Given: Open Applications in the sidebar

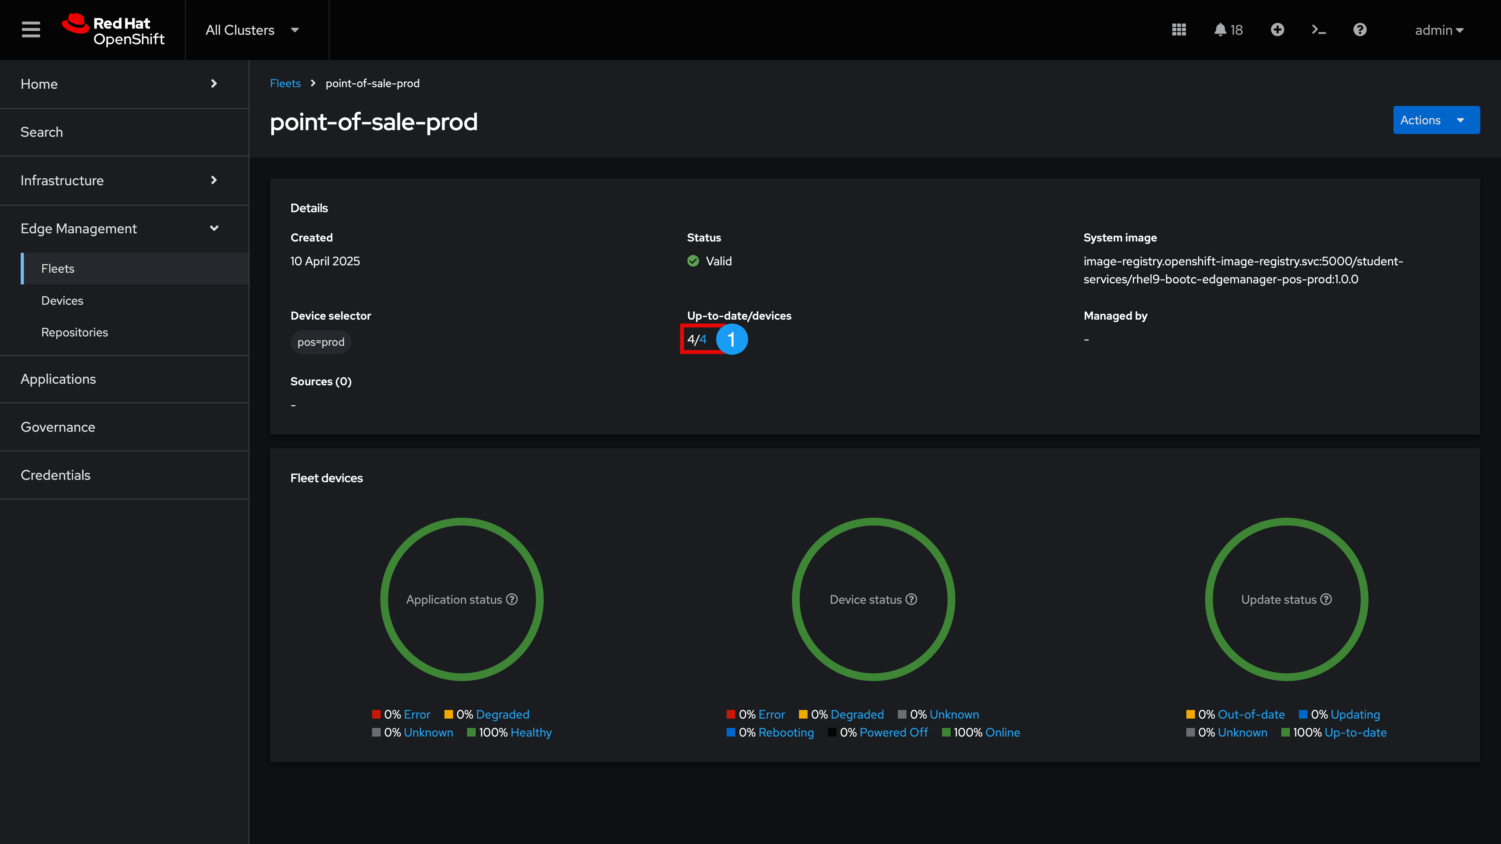Looking at the screenshot, I should 124,379.
